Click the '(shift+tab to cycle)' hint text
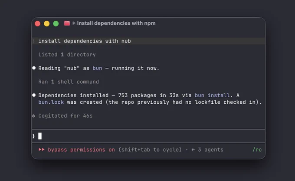 [150, 150]
